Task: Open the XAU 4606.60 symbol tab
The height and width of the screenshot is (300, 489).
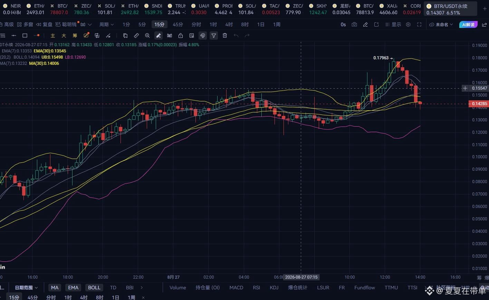Action: pos(388,9)
